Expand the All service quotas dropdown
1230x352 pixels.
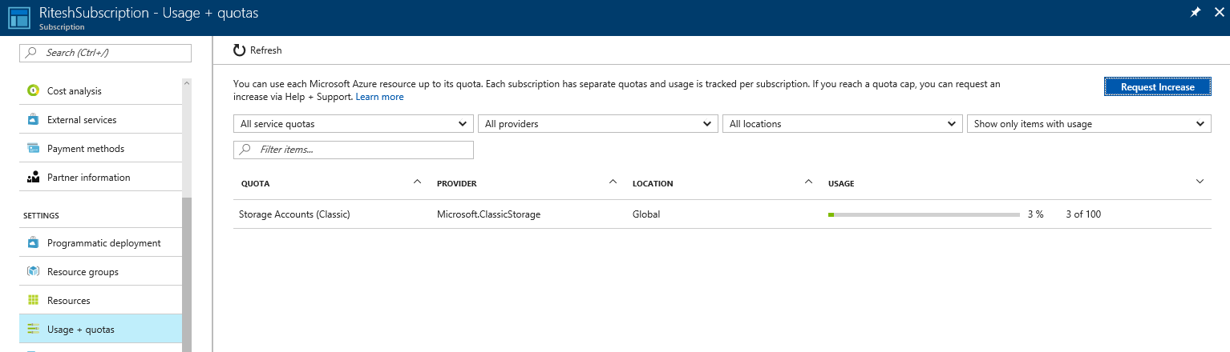click(353, 124)
